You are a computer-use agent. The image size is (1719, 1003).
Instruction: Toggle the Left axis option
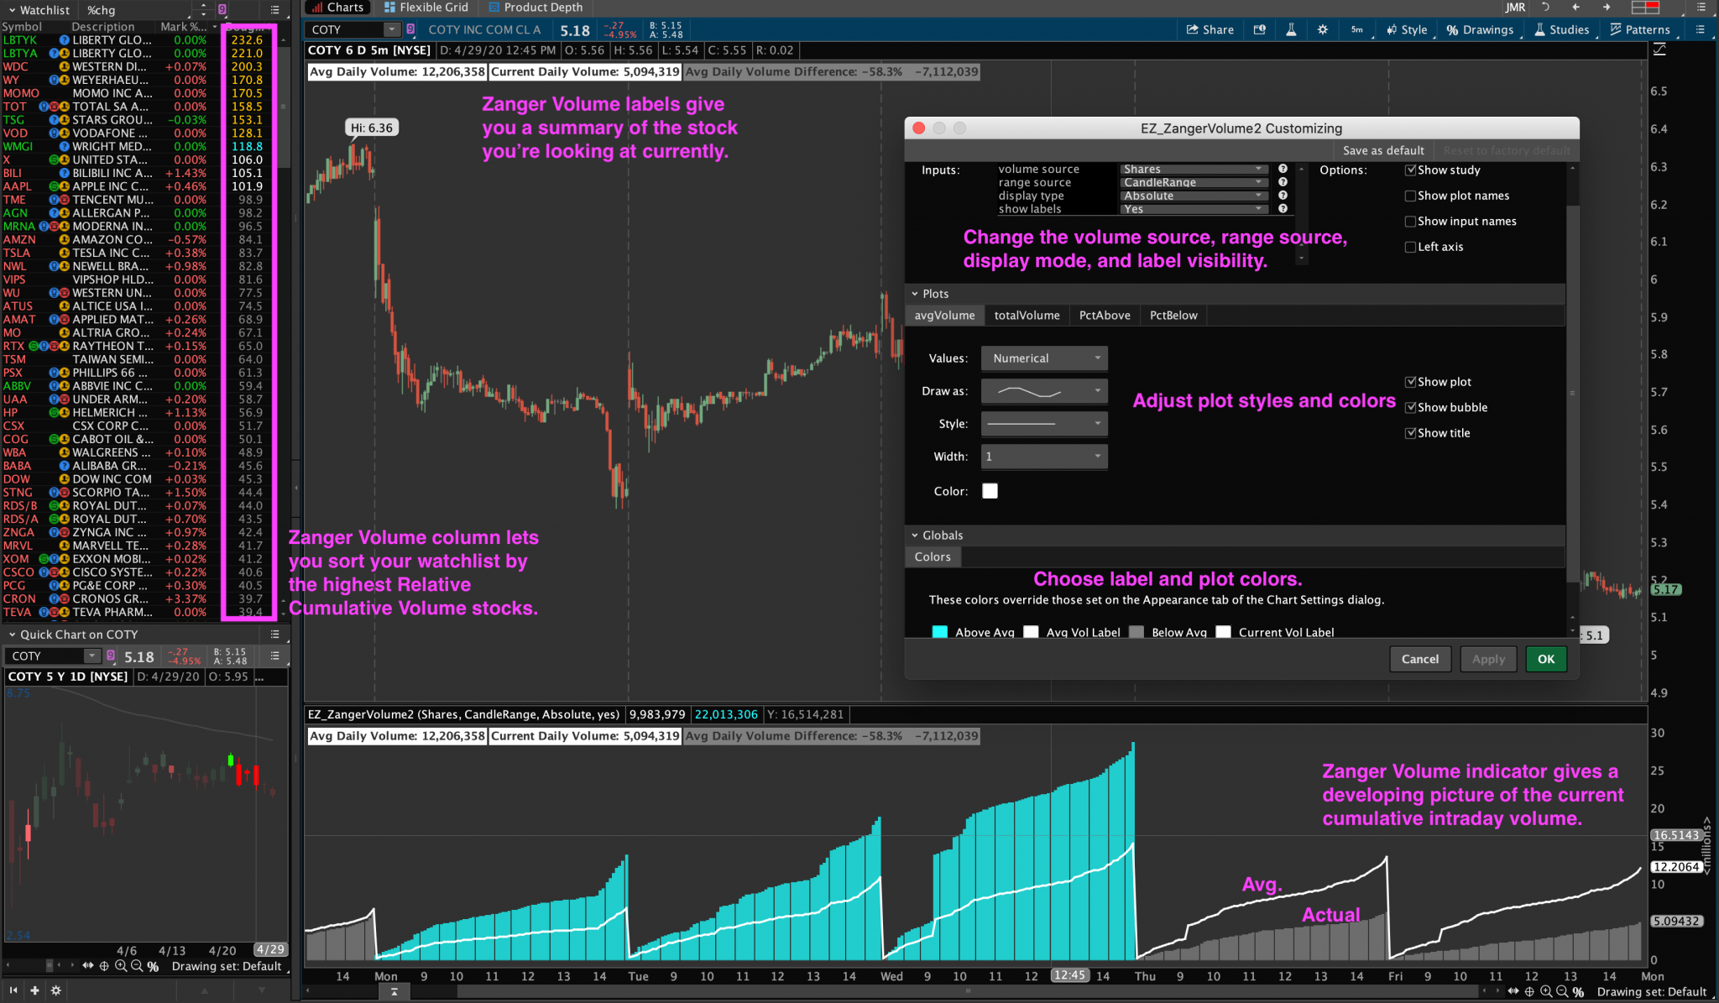(1410, 247)
